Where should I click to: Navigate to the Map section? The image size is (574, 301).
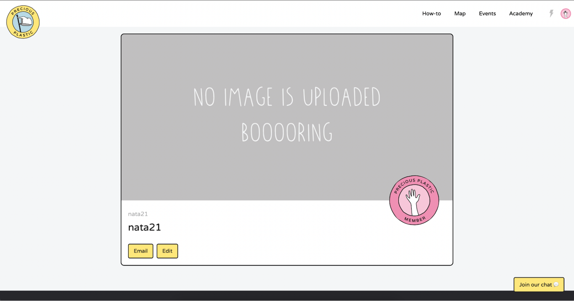point(460,13)
